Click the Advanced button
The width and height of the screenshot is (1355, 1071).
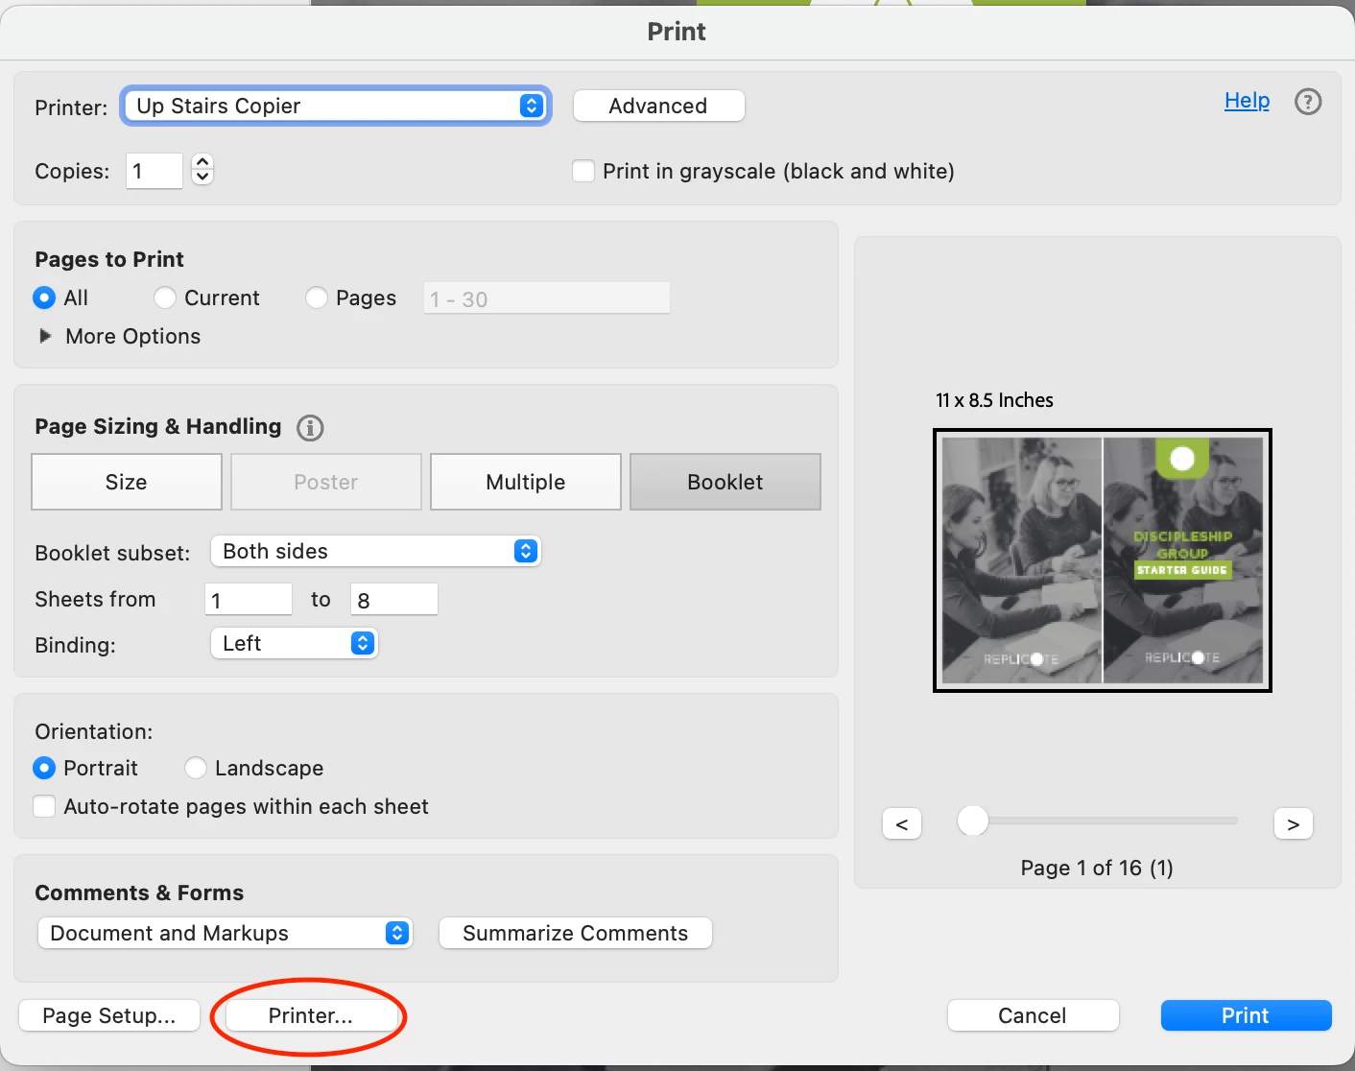click(658, 106)
